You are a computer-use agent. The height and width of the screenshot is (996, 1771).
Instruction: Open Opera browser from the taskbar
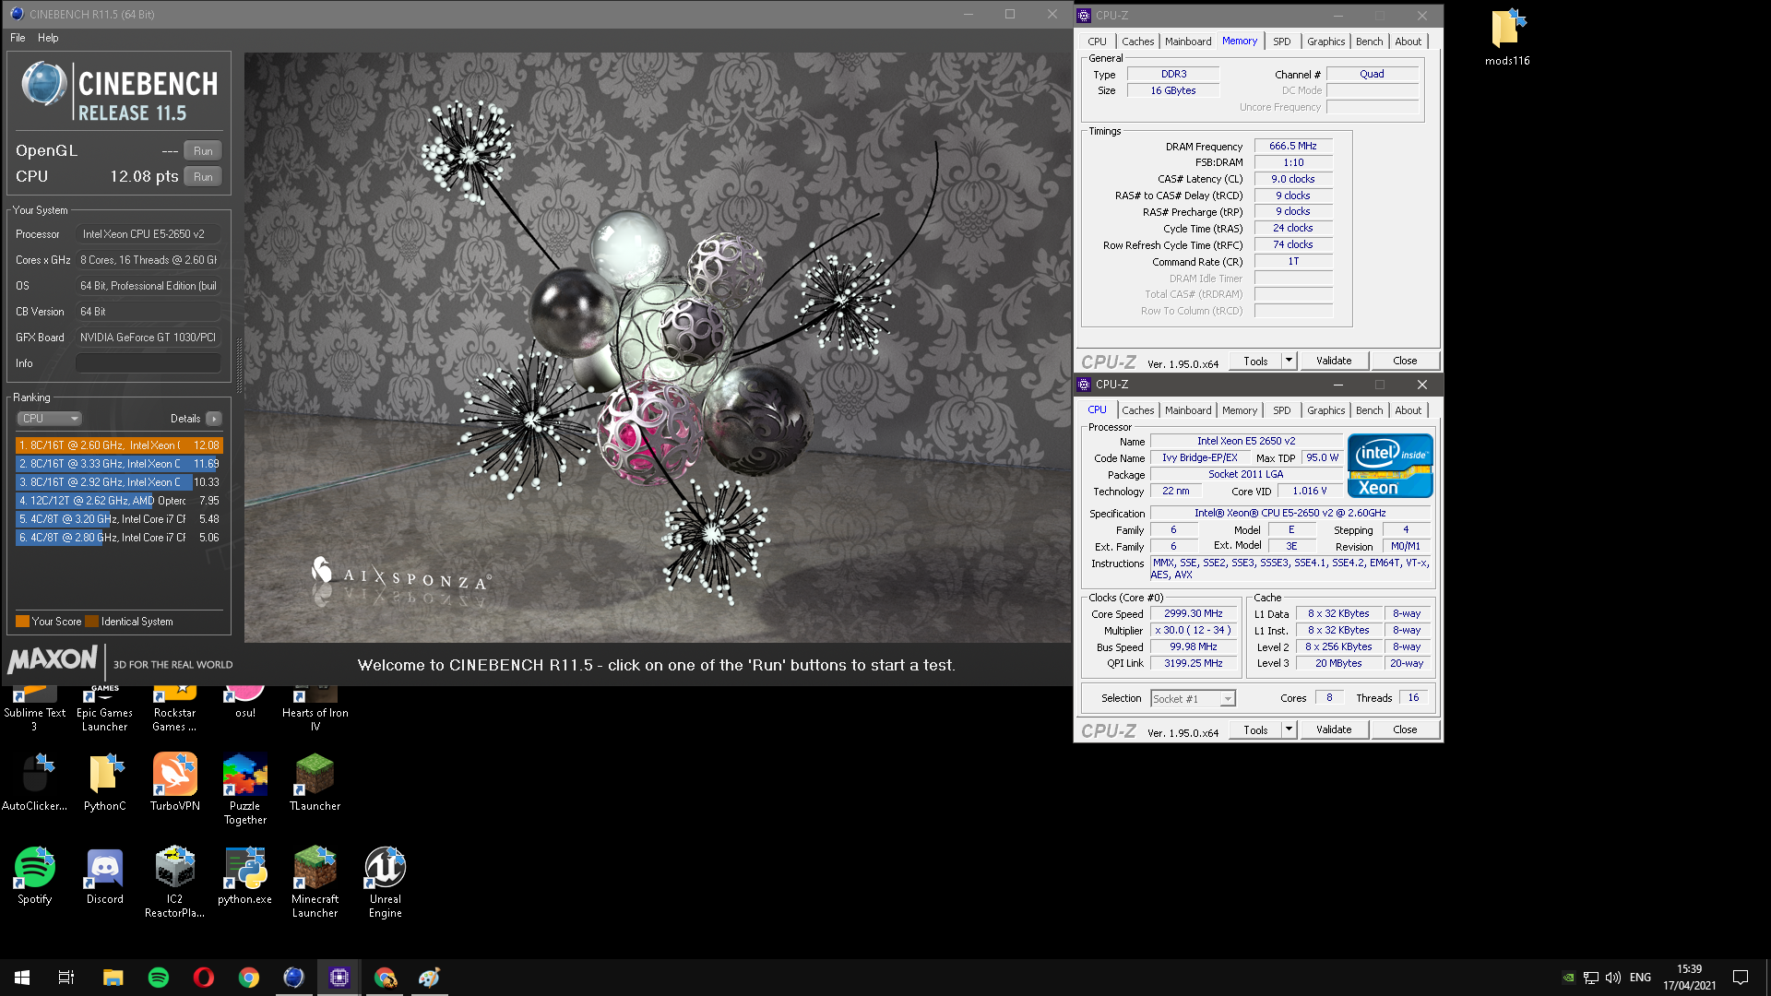tap(204, 978)
